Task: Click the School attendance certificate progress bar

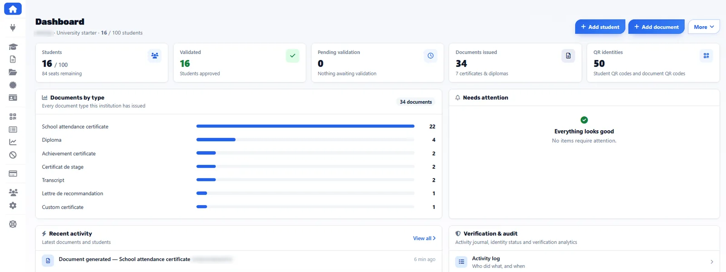Action: (x=305, y=126)
